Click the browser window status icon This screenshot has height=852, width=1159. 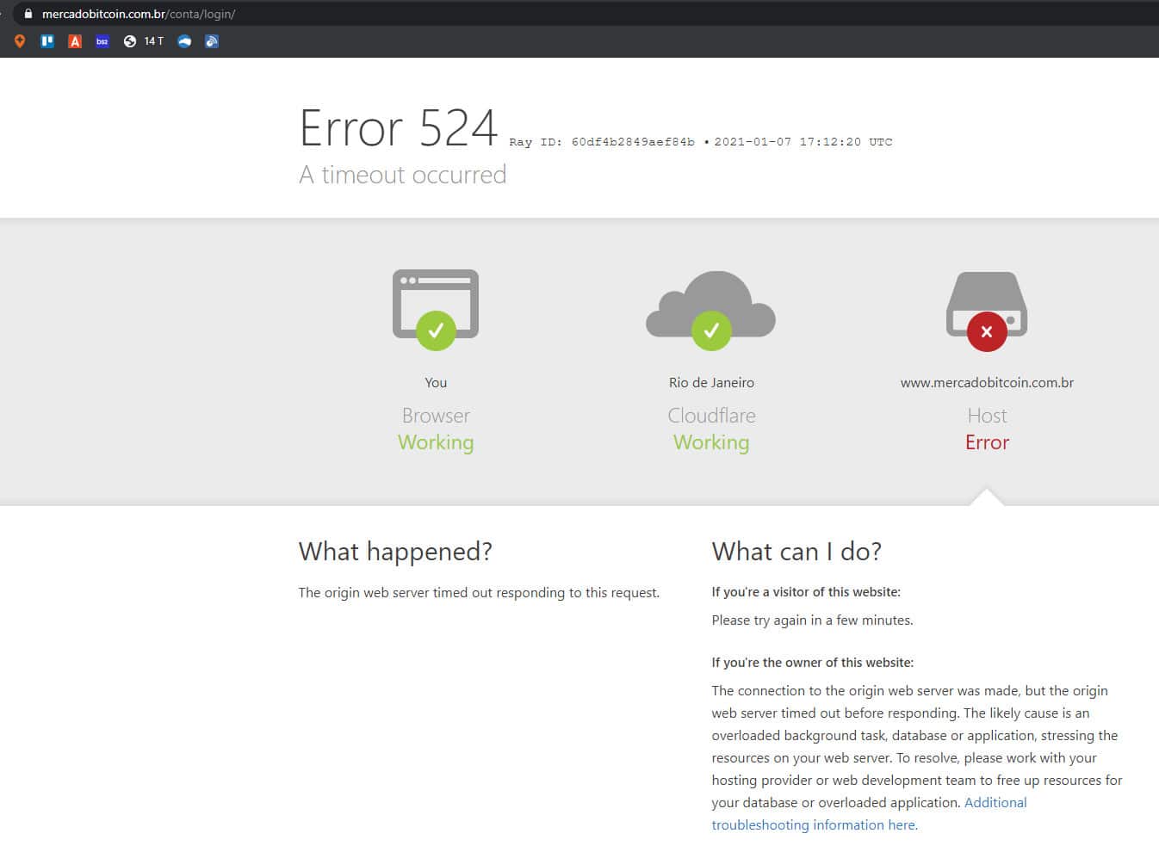point(436,310)
